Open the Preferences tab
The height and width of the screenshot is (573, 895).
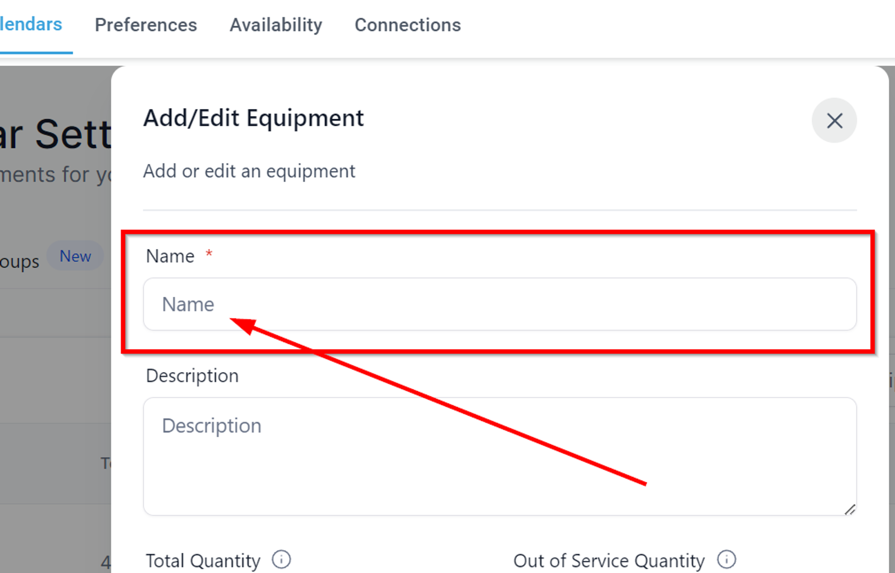146,25
